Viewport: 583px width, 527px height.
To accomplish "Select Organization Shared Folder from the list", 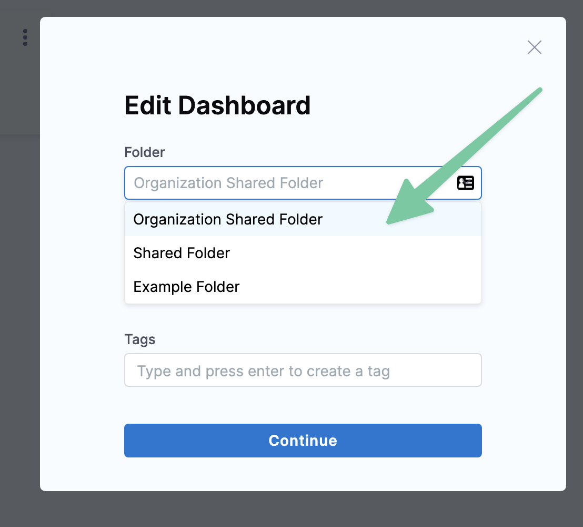I will coord(228,219).
